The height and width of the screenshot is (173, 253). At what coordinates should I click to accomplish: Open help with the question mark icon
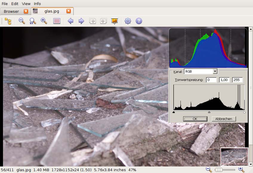tap(139, 21)
